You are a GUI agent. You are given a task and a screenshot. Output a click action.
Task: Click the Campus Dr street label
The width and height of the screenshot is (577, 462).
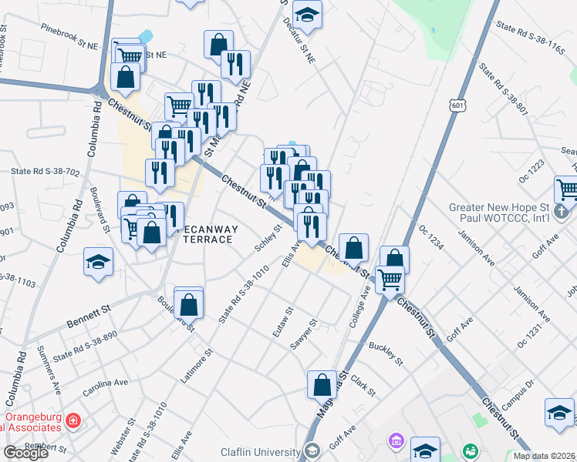tap(518, 396)
